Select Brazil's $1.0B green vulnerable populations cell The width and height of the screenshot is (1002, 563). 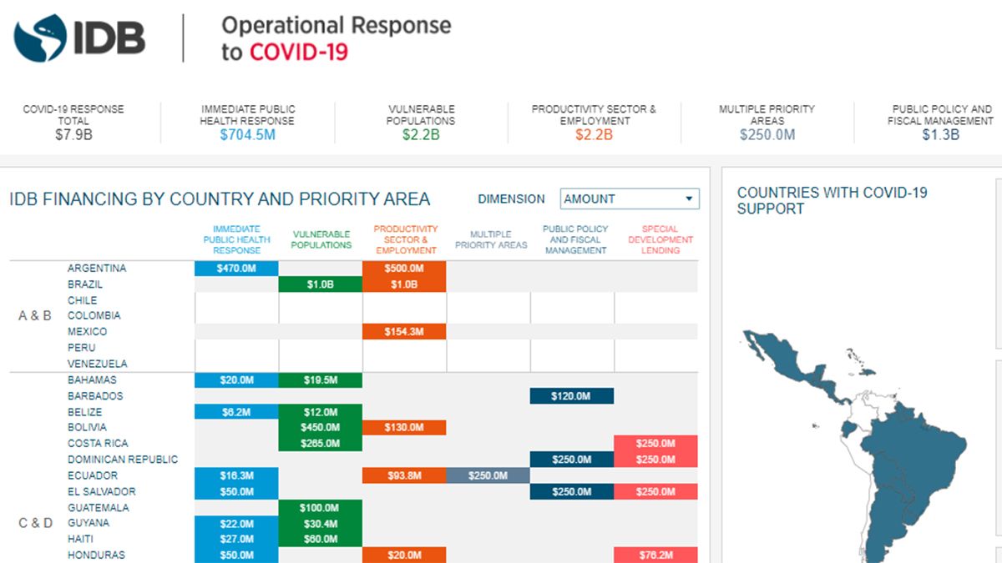pos(321,284)
